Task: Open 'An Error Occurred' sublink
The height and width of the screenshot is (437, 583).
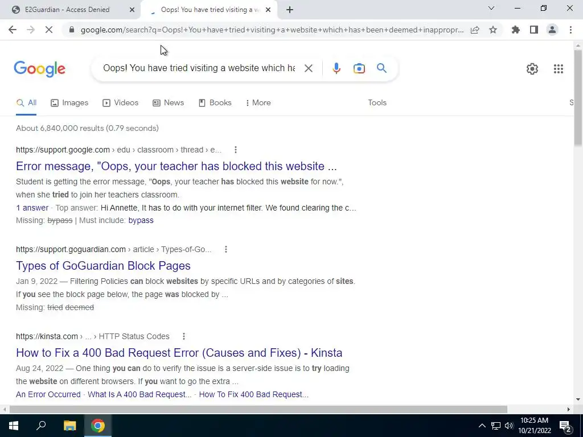Action: [48, 394]
